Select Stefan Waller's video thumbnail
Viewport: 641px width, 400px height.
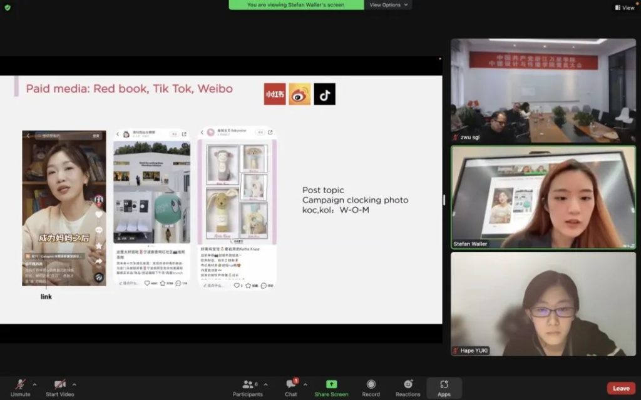pyautogui.click(x=543, y=197)
